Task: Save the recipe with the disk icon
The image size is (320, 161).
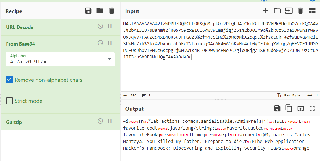Action: (x=88, y=11)
